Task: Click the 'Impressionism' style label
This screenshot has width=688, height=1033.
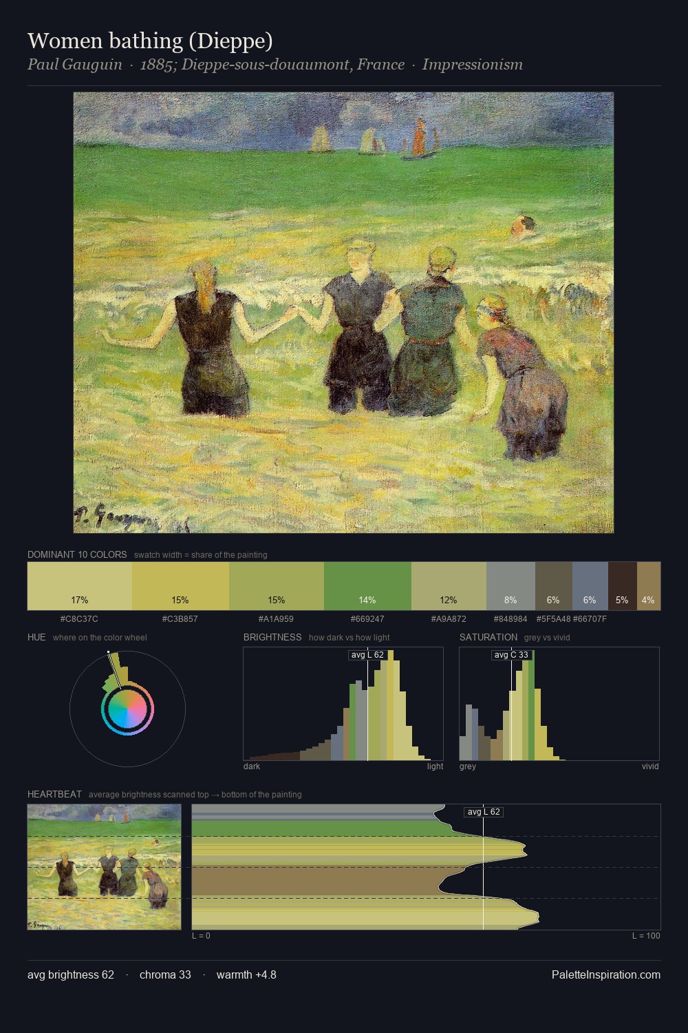Action: click(x=473, y=65)
